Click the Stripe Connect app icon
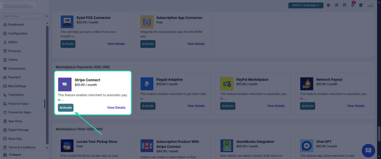This screenshot has width=381, height=159. pos(65,84)
